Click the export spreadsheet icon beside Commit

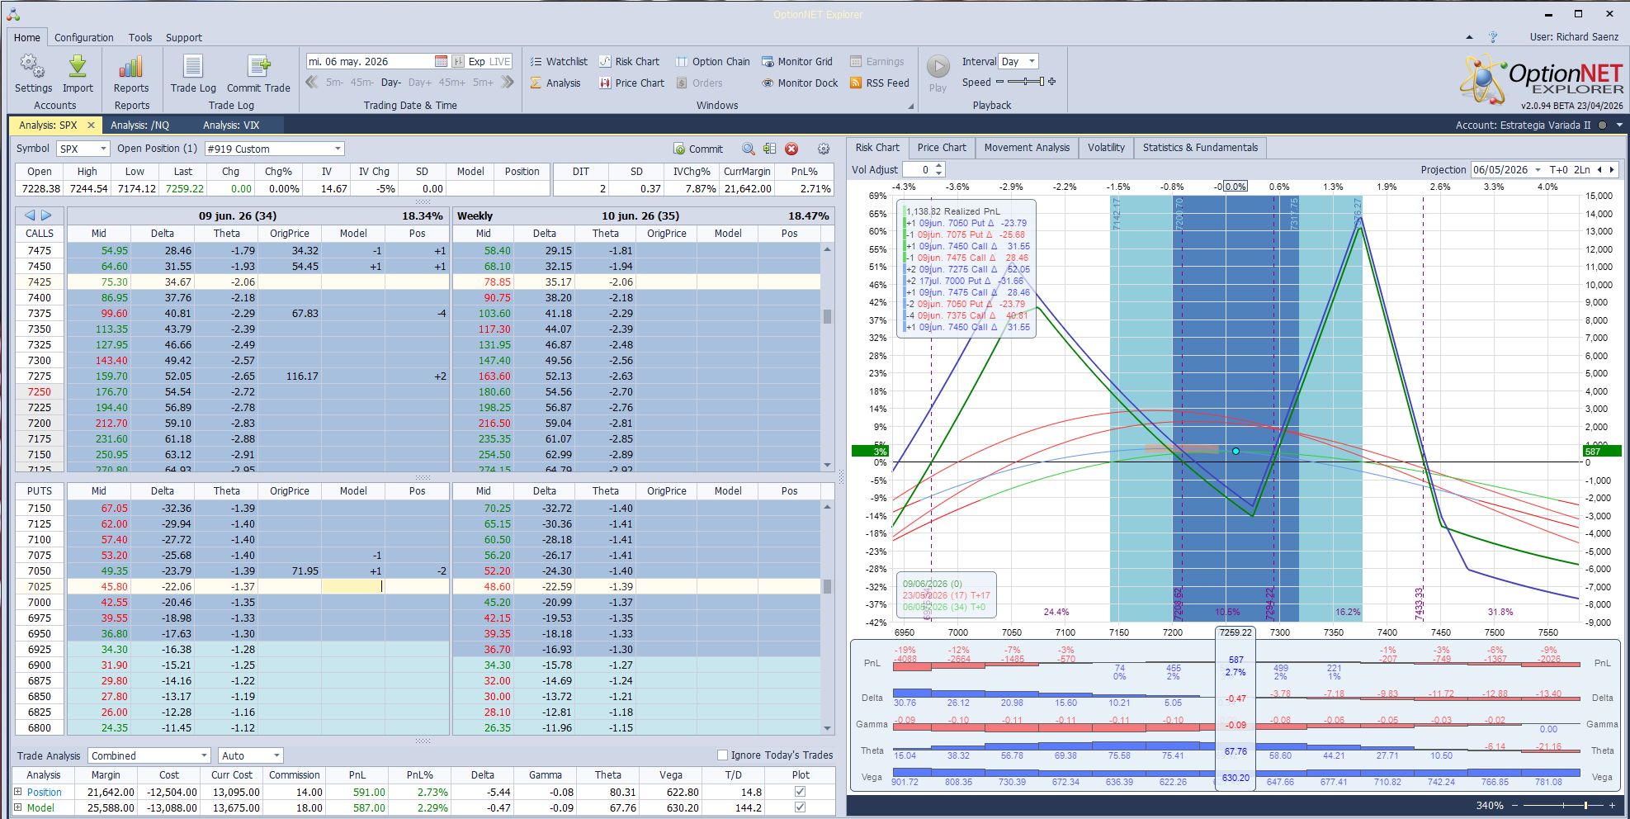point(769,149)
